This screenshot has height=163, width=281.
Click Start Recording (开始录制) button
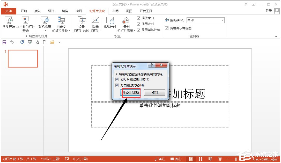tap(131, 93)
